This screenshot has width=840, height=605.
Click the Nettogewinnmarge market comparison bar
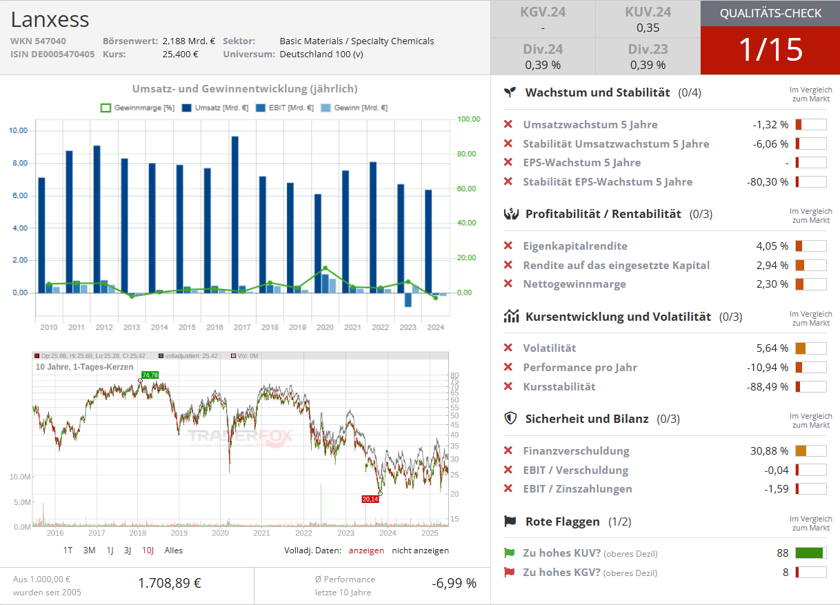coord(811,284)
